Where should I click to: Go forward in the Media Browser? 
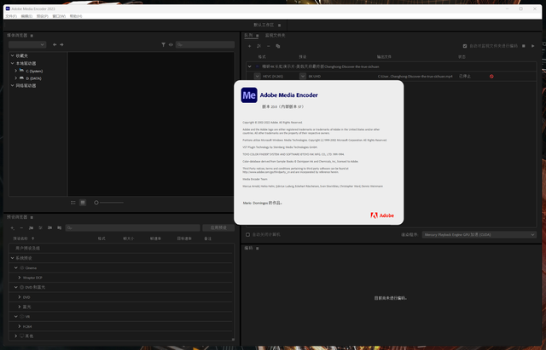point(61,44)
